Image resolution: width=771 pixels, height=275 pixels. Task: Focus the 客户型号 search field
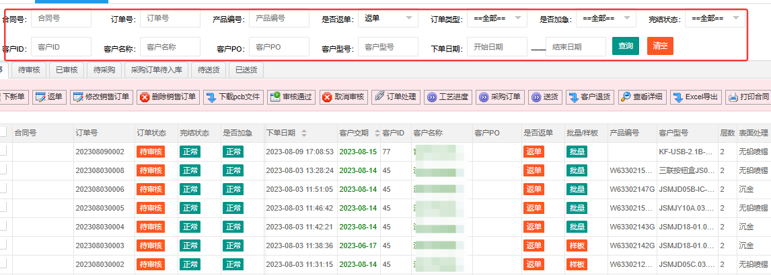point(388,46)
